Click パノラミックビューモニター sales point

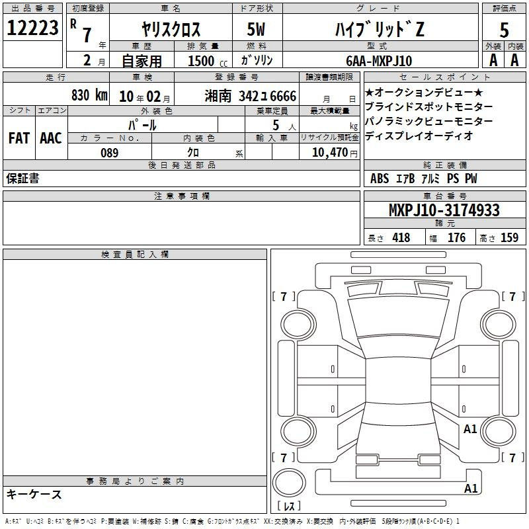tap(428, 121)
